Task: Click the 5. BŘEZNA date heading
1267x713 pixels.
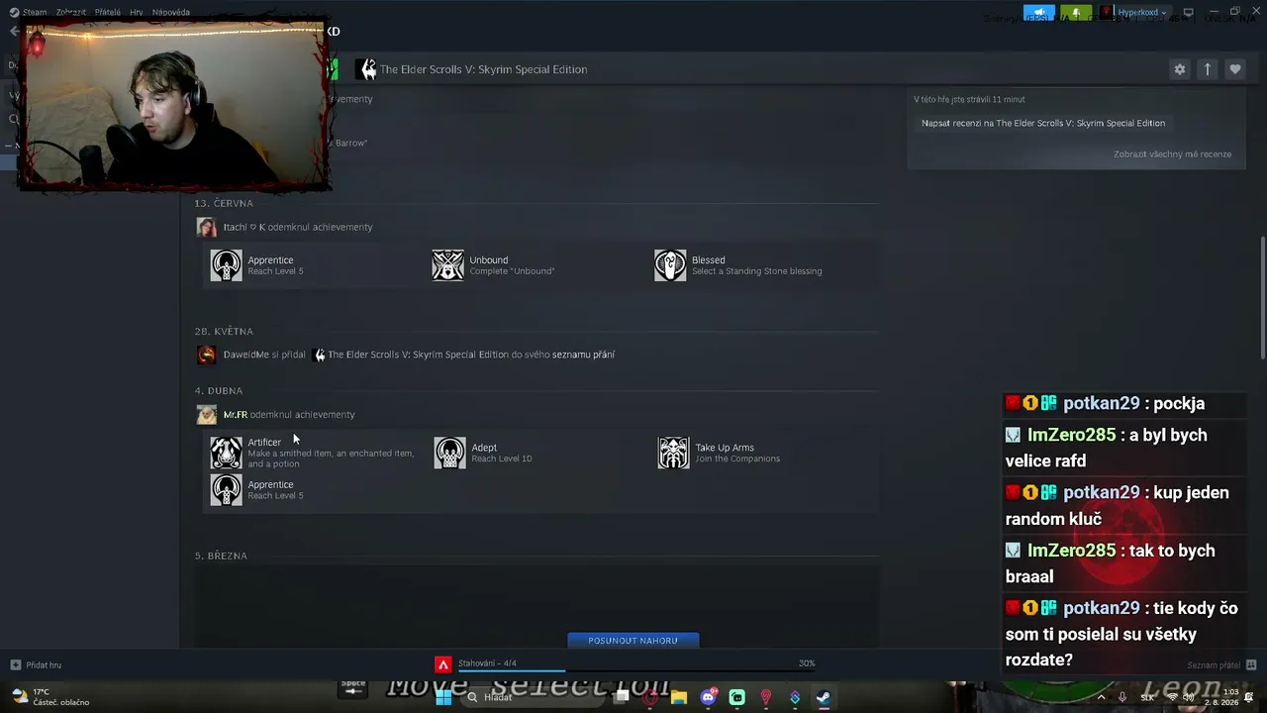Action: coord(221,557)
